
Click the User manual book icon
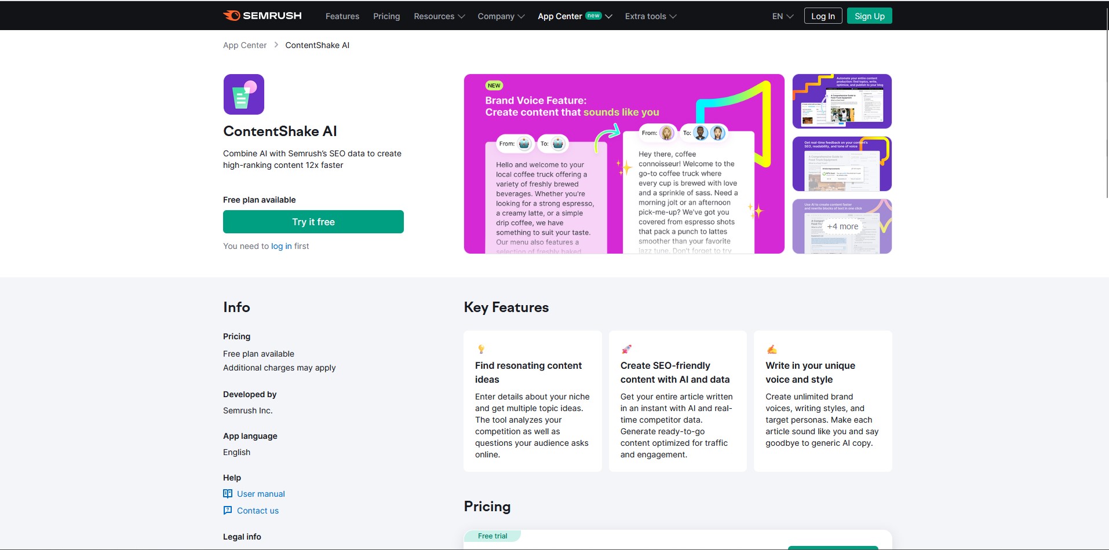click(x=228, y=494)
